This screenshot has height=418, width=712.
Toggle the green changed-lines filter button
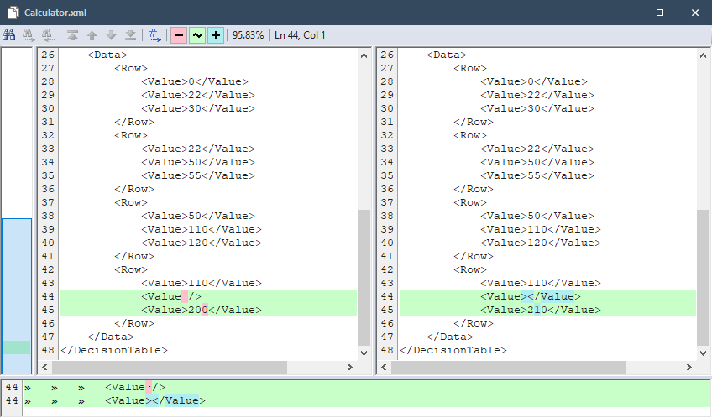pos(197,35)
